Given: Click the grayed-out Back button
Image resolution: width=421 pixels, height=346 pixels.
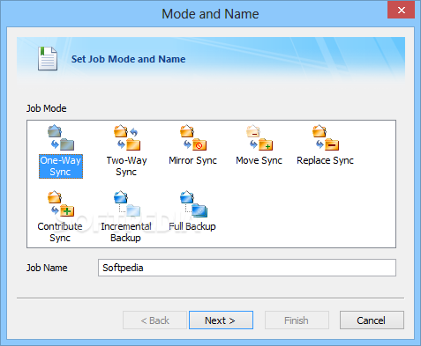Looking at the screenshot, I should 154,320.
